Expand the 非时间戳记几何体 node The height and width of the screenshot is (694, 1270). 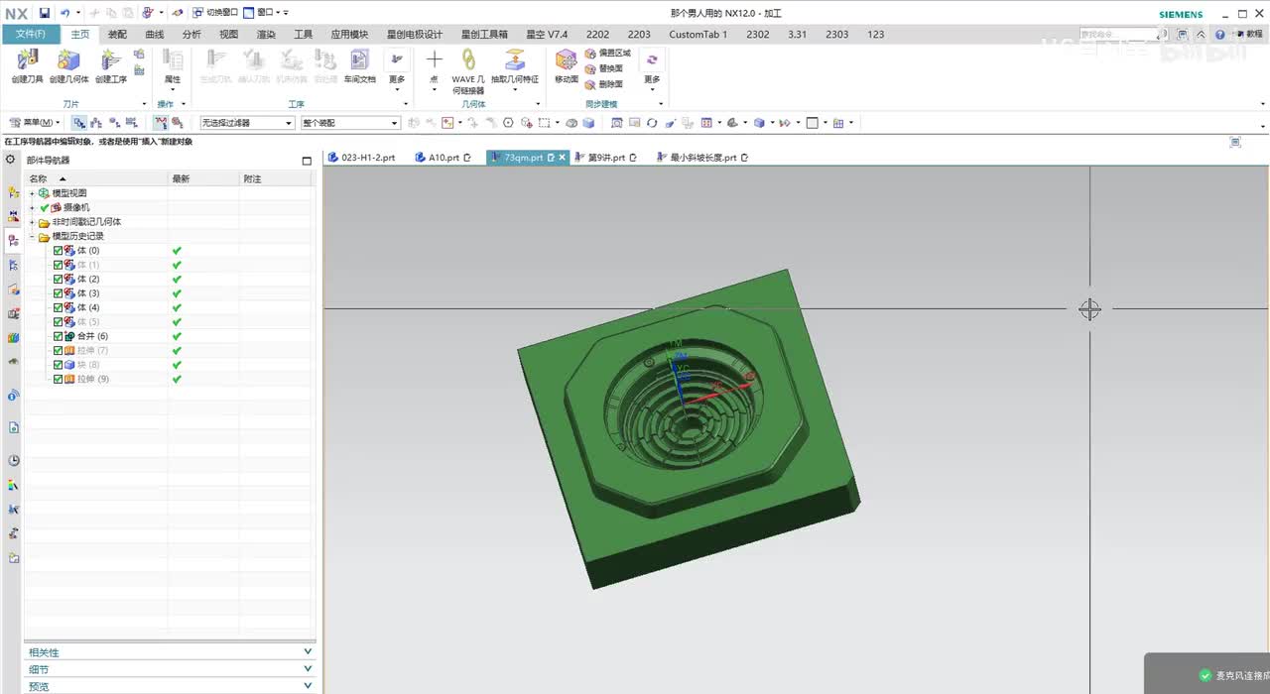pos(32,222)
